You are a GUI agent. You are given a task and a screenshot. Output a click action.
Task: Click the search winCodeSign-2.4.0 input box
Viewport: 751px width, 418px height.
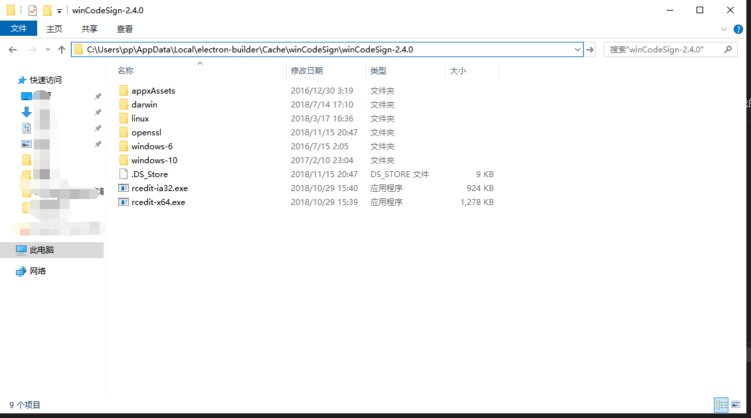[664, 50]
